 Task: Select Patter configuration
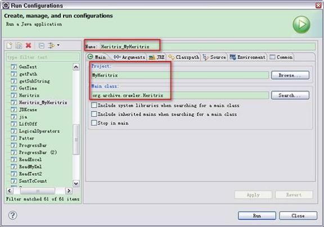coord(26,138)
